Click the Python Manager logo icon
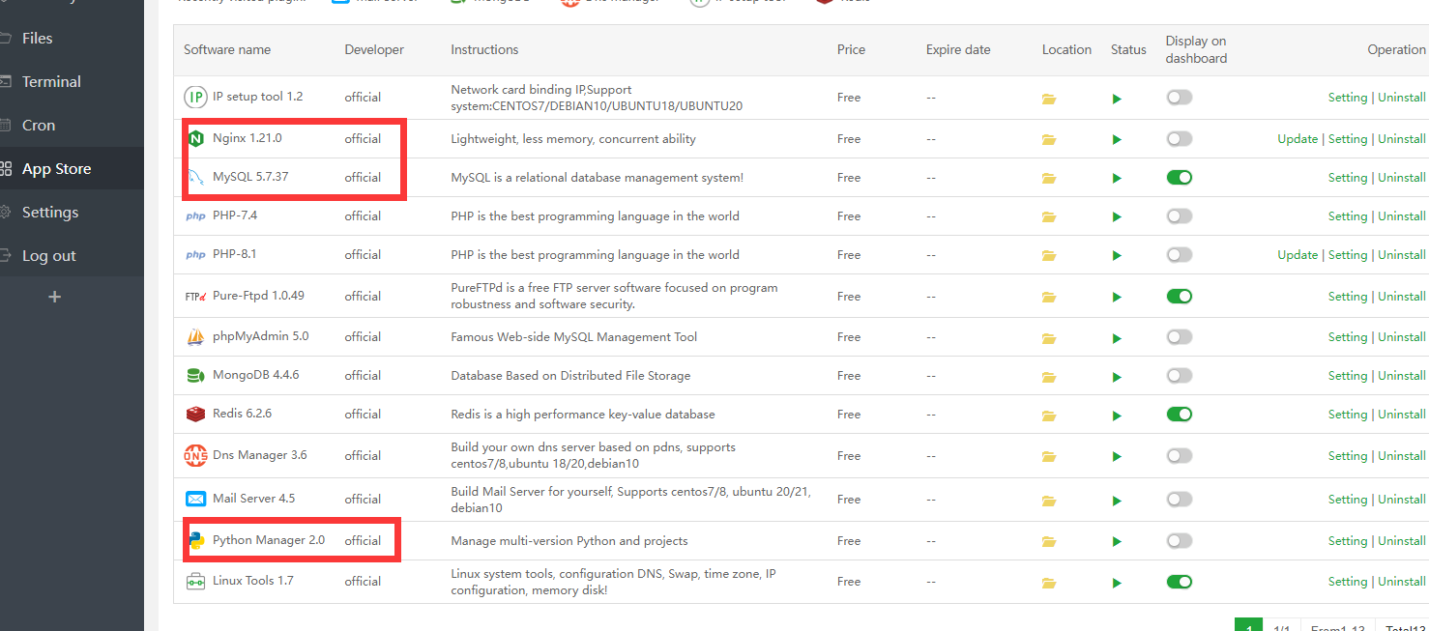 [196, 541]
